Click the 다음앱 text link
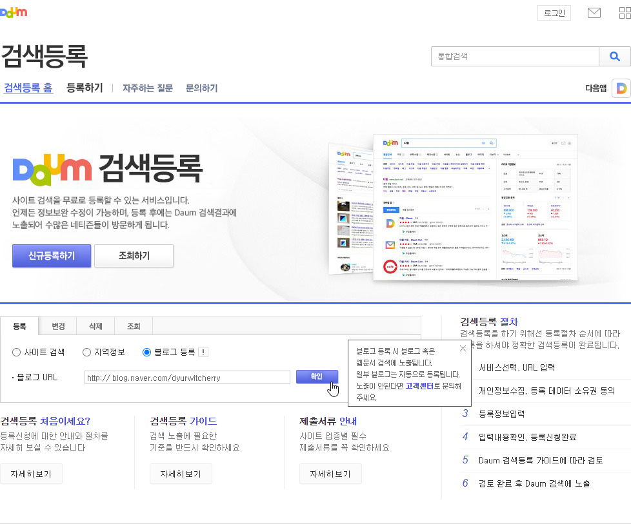 tap(596, 88)
